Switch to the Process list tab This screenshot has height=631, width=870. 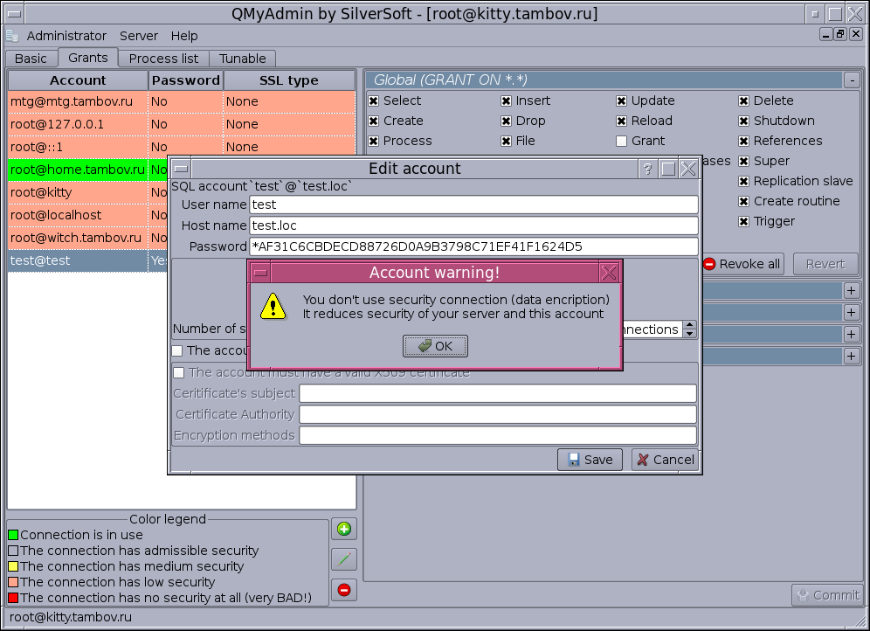tap(163, 59)
